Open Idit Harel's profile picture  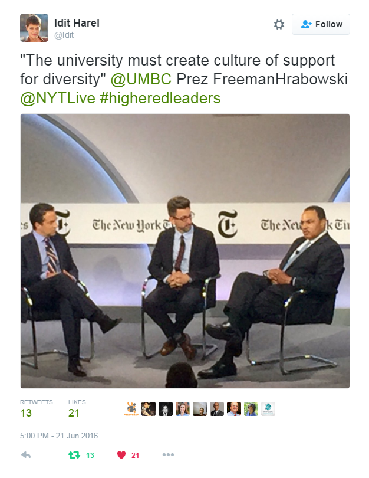(x=34, y=27)
